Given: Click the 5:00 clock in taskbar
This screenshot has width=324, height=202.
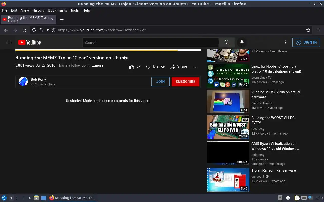Looking at the screenshot, I should pos(319,198).
